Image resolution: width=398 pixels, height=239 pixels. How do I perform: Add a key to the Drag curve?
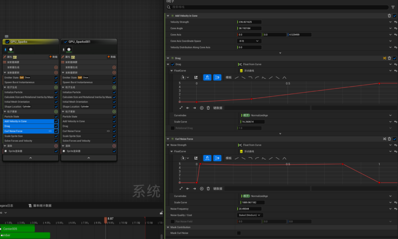click(x=202, y=108)
